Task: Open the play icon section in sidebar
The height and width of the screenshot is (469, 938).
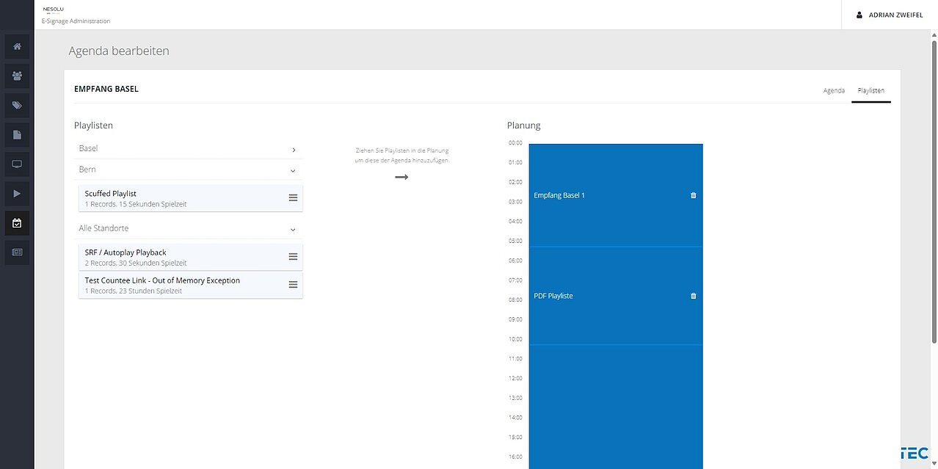Action: coord(17,193)
